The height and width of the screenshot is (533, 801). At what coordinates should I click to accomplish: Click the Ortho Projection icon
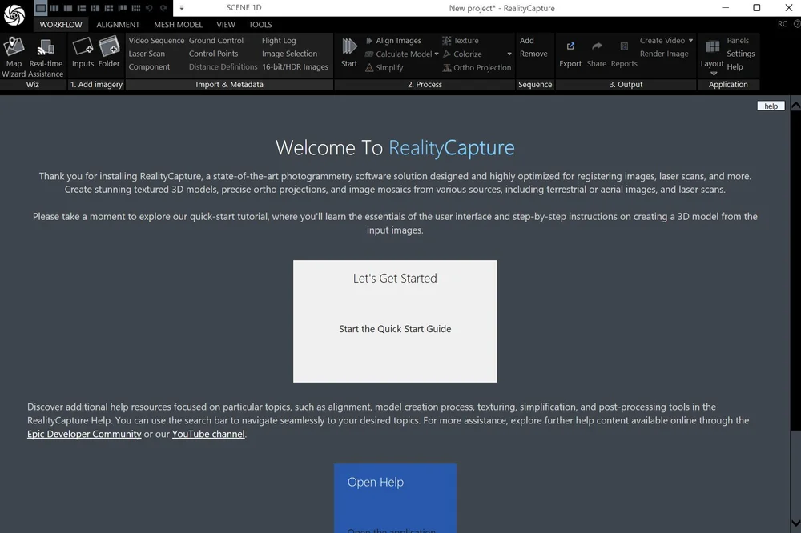point(447,67)
